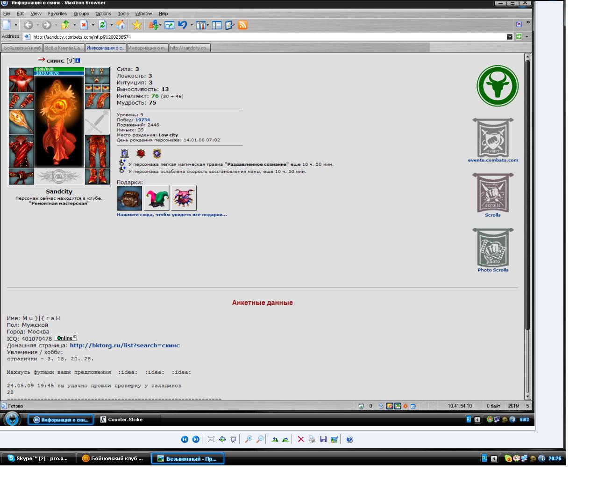This screenshot has height=478, width=598.
Task: Click the Up folder green arrow icon
Action: click(65, 25)
